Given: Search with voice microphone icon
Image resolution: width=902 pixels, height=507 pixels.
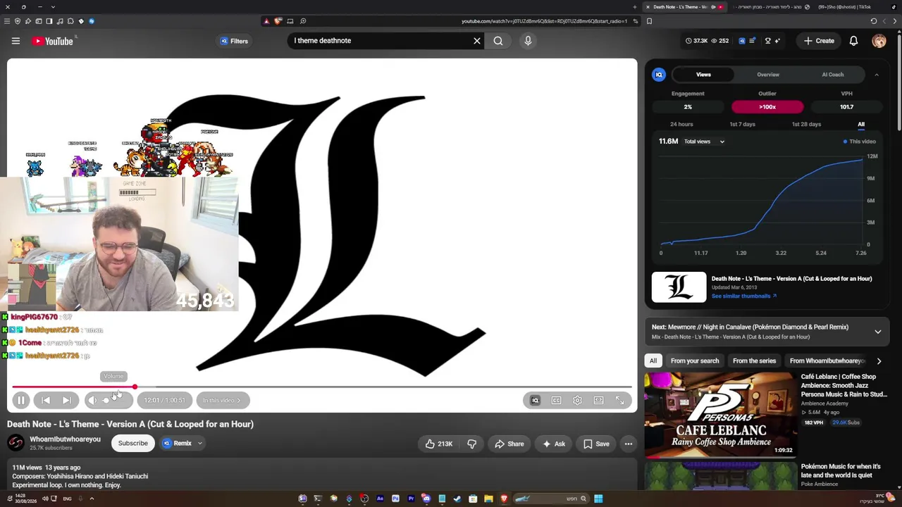Looking at the screenshot, I should [528, 41].
